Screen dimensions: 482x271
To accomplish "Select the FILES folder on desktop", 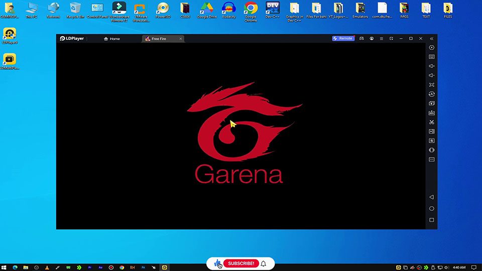I will coord(448,11).
